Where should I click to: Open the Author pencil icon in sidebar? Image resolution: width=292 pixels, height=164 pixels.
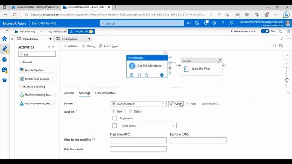(x=5, y=49)
